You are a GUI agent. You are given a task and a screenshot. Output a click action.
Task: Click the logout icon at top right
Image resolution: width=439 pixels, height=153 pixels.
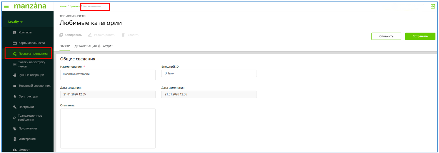coord(433,6)
